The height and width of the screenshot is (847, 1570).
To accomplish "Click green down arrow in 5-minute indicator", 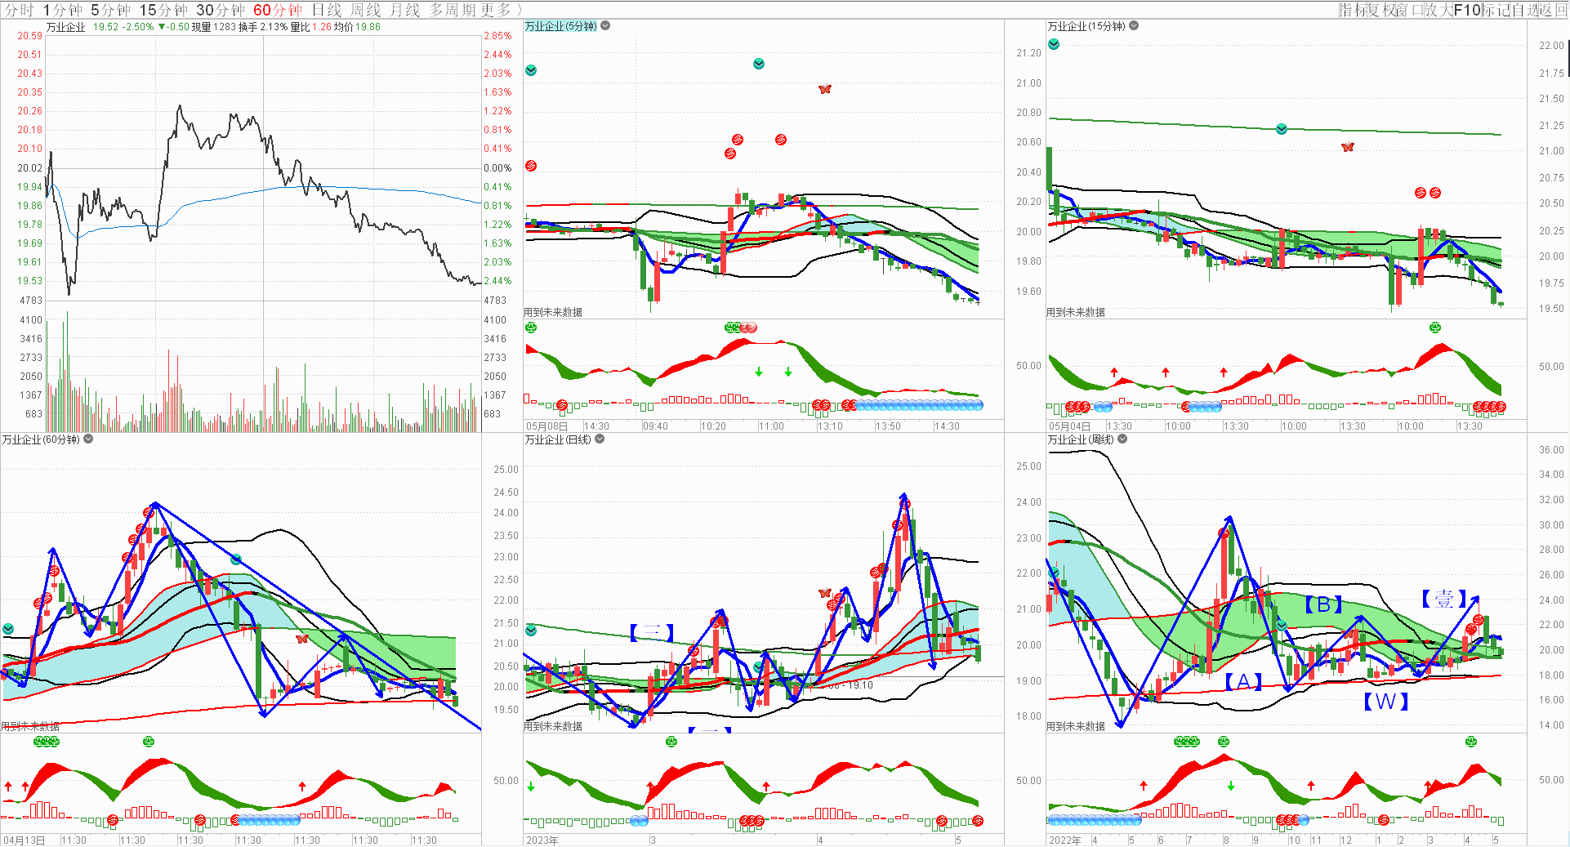I will [759, 372].
